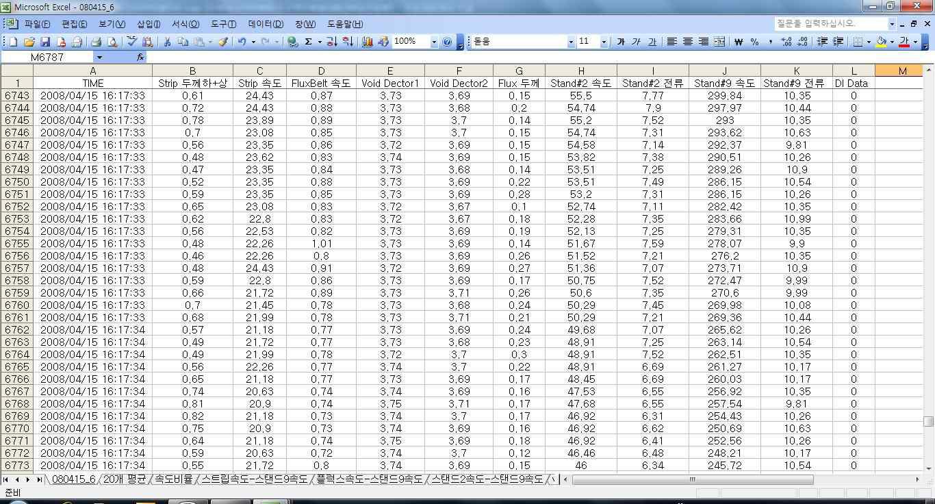Align text to the left
The height and width of the screenshot is (504, 935).
pos(672,42)
